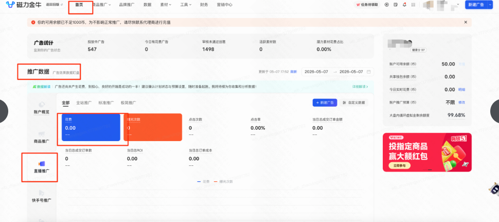Expand the arrow beside top 新建广告
Viewport: 499px width, 222px height.
coord(490,5)
